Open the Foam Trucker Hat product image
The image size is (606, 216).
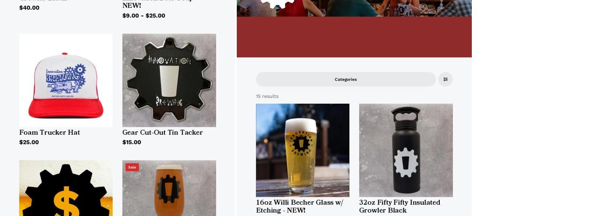(66, 80)
